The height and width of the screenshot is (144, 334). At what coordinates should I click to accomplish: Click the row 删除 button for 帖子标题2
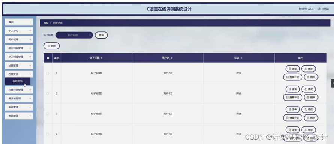(x=311, y=98)
